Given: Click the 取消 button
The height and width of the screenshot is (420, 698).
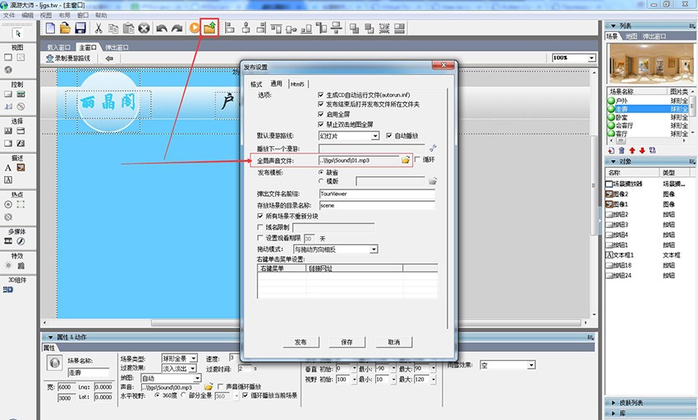Looking at the screenshot, I should pos(393,342).
